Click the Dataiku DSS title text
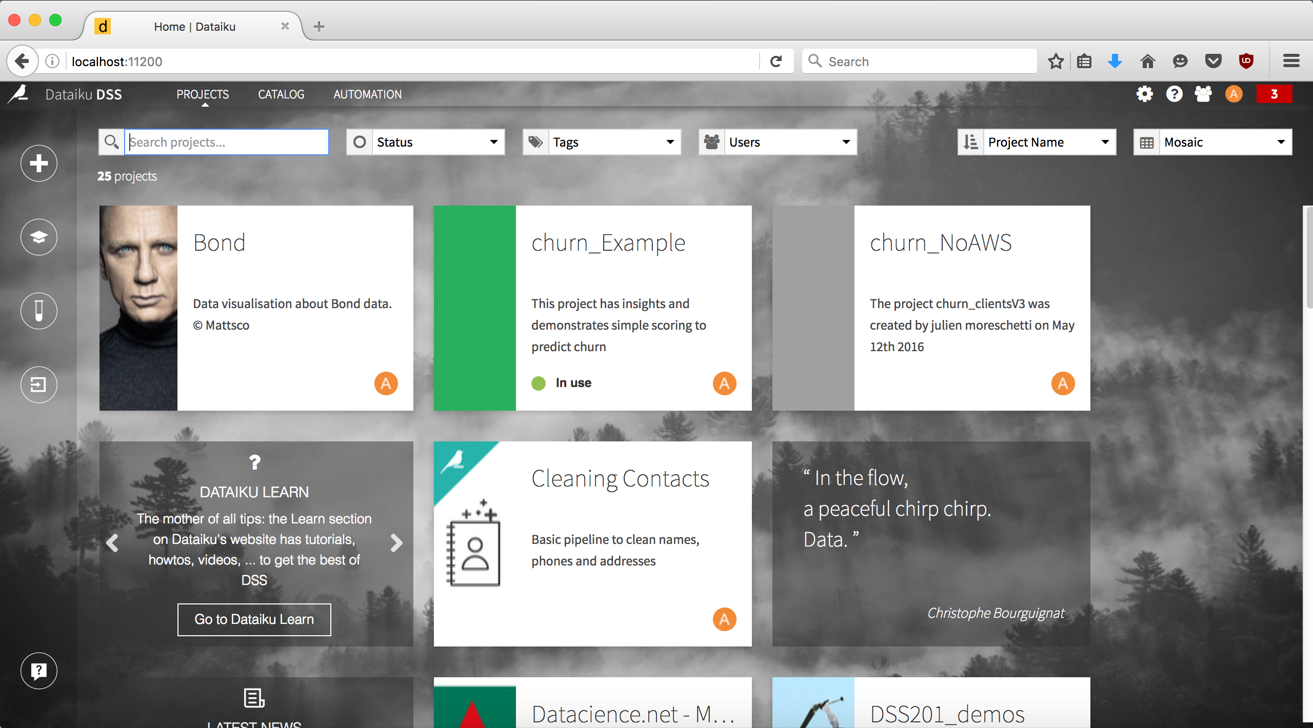The image size is (1313, 728). [84, 94]
